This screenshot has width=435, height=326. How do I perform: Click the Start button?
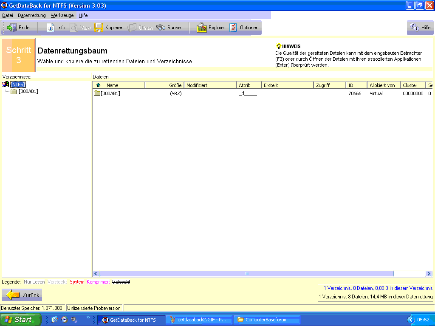20,320
